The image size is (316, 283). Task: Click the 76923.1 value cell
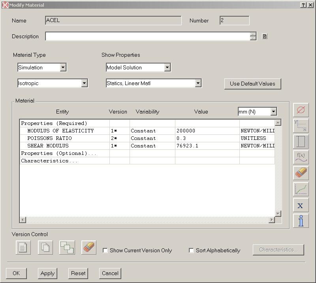pyautogui.click(x=207, y=145)
